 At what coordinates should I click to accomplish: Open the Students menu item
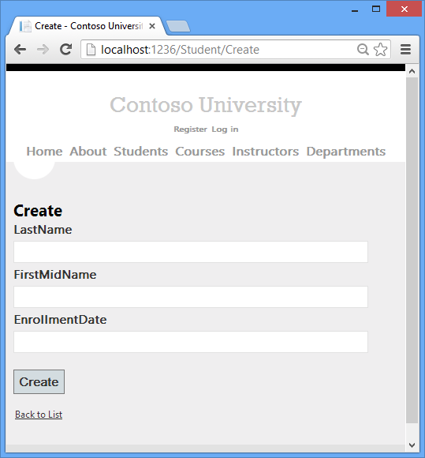(140, 152)
